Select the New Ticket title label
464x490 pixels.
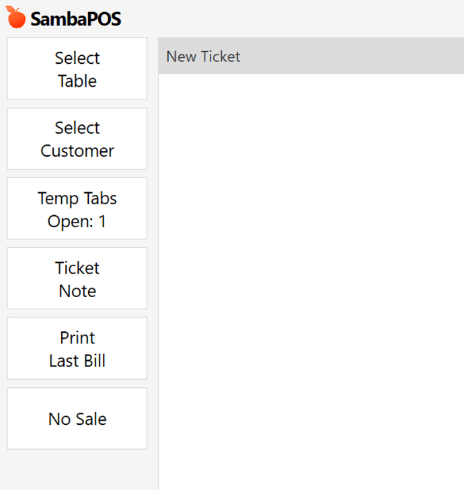pyautogui.click(x=203, y=56)
